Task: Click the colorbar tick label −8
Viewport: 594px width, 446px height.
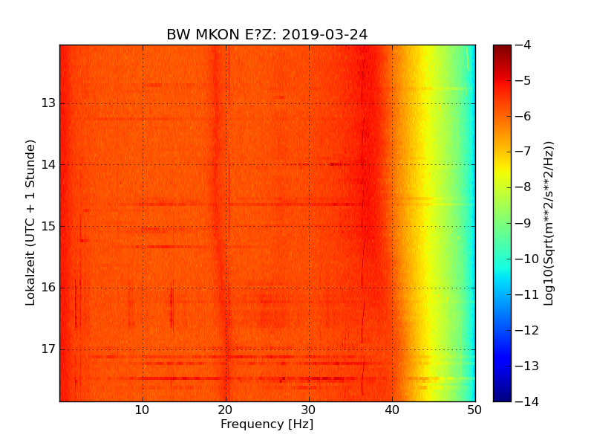Action: 523,187
